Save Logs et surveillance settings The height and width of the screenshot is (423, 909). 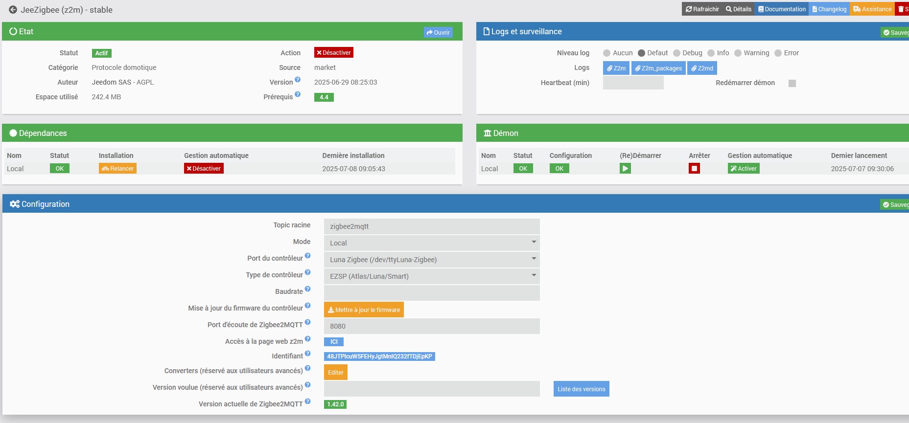(x=895, y=32)
